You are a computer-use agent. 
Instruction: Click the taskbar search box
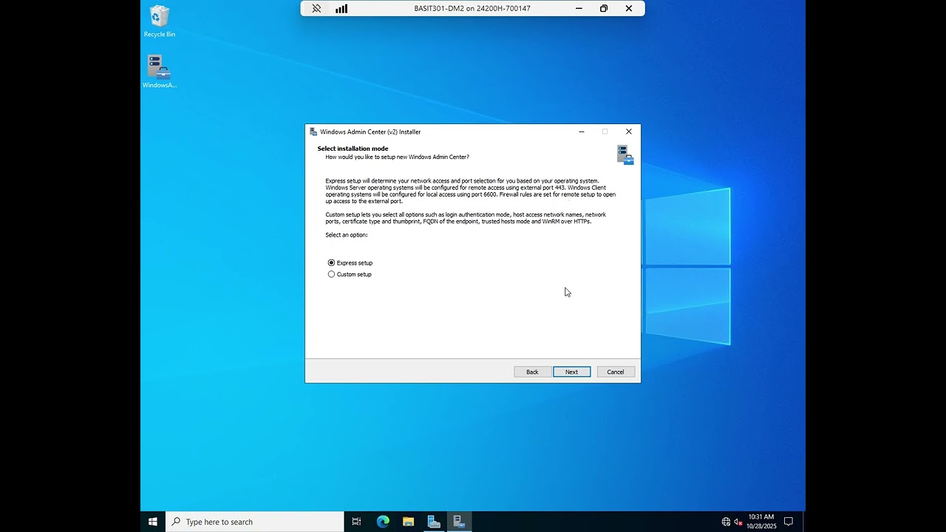(x=254, y=522)
